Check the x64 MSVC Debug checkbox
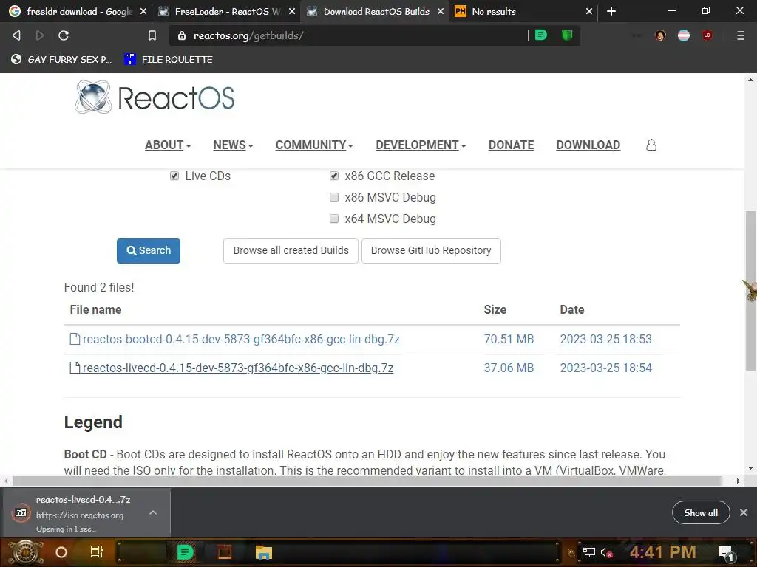The height and width of the screenshot is (567, 757). pos(334,219)
